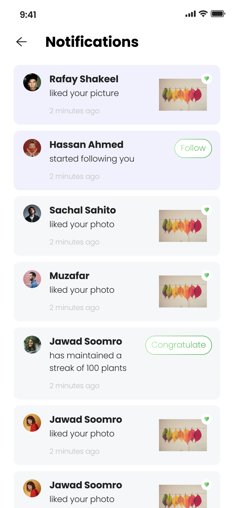Tap Jawad Soomro's avatar in streak notification

coord(32,345)
